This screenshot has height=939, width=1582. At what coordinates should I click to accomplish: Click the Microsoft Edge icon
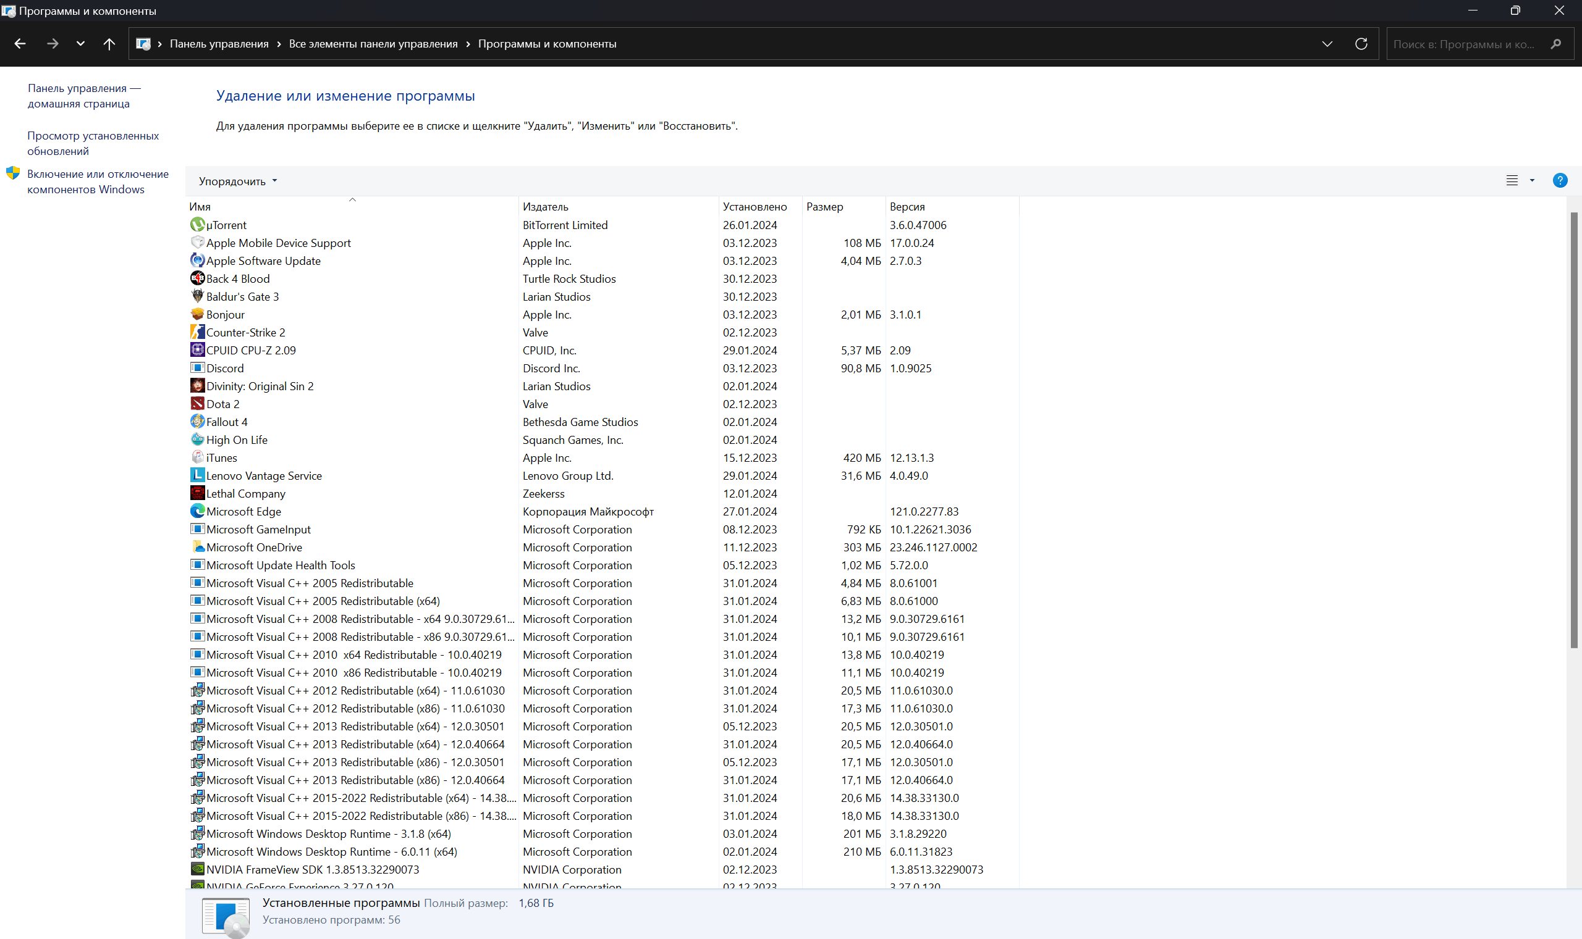tap(197, 511)
